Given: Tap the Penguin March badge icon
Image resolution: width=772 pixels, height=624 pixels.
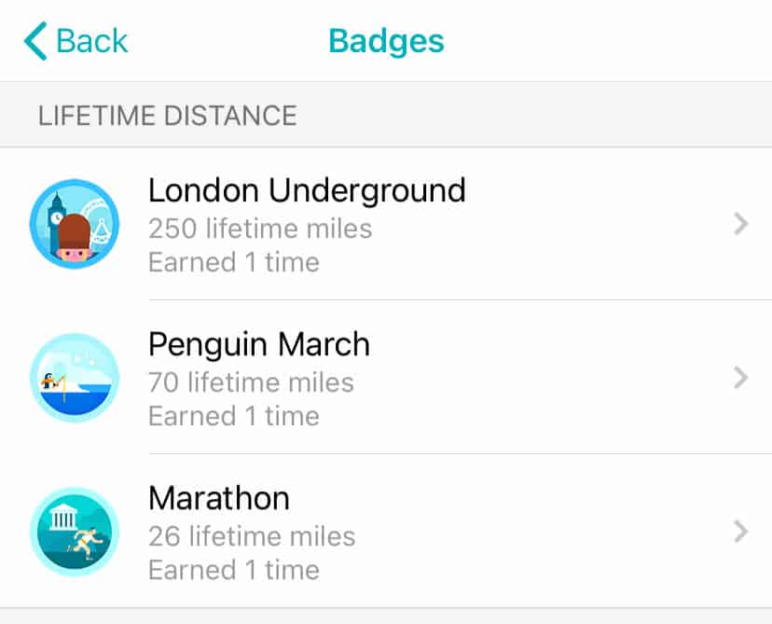Looking at the screenshot, I should [75, 378].
